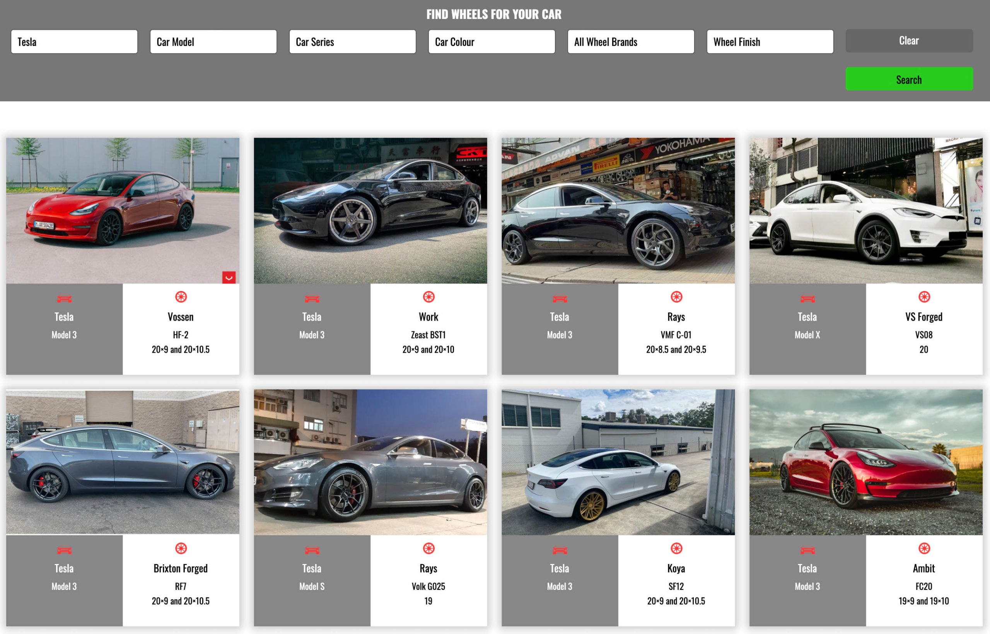Viewport: 990px width, 634px height.
Task: Open the white Tesla Model X photo
Action: (x=866, y=210)
